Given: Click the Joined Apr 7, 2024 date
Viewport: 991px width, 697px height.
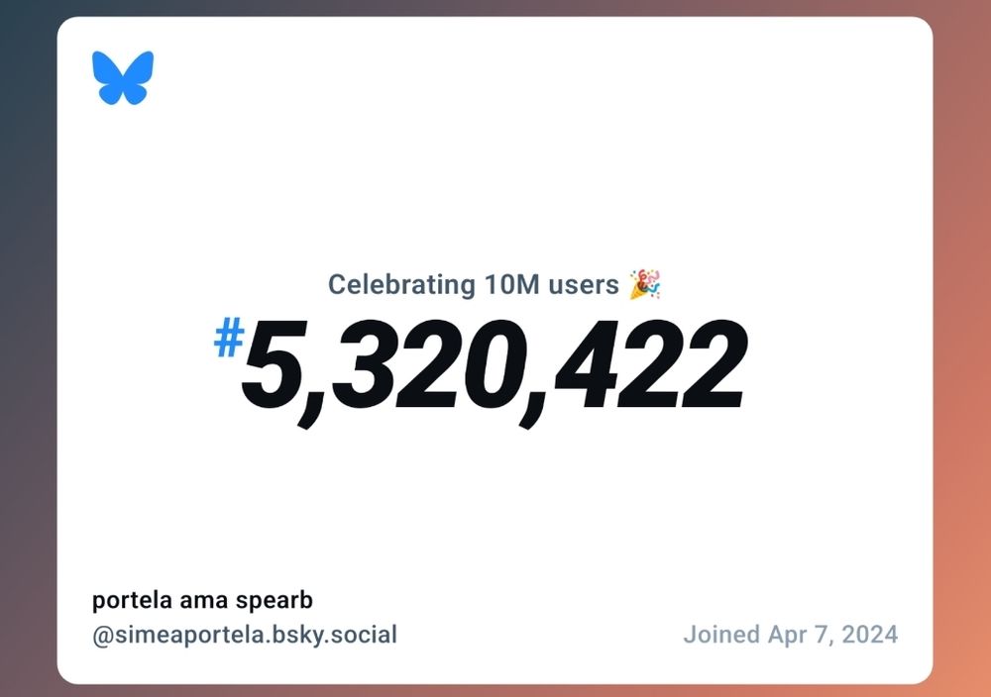Looking at the screenshot, I should pos(790,635).
